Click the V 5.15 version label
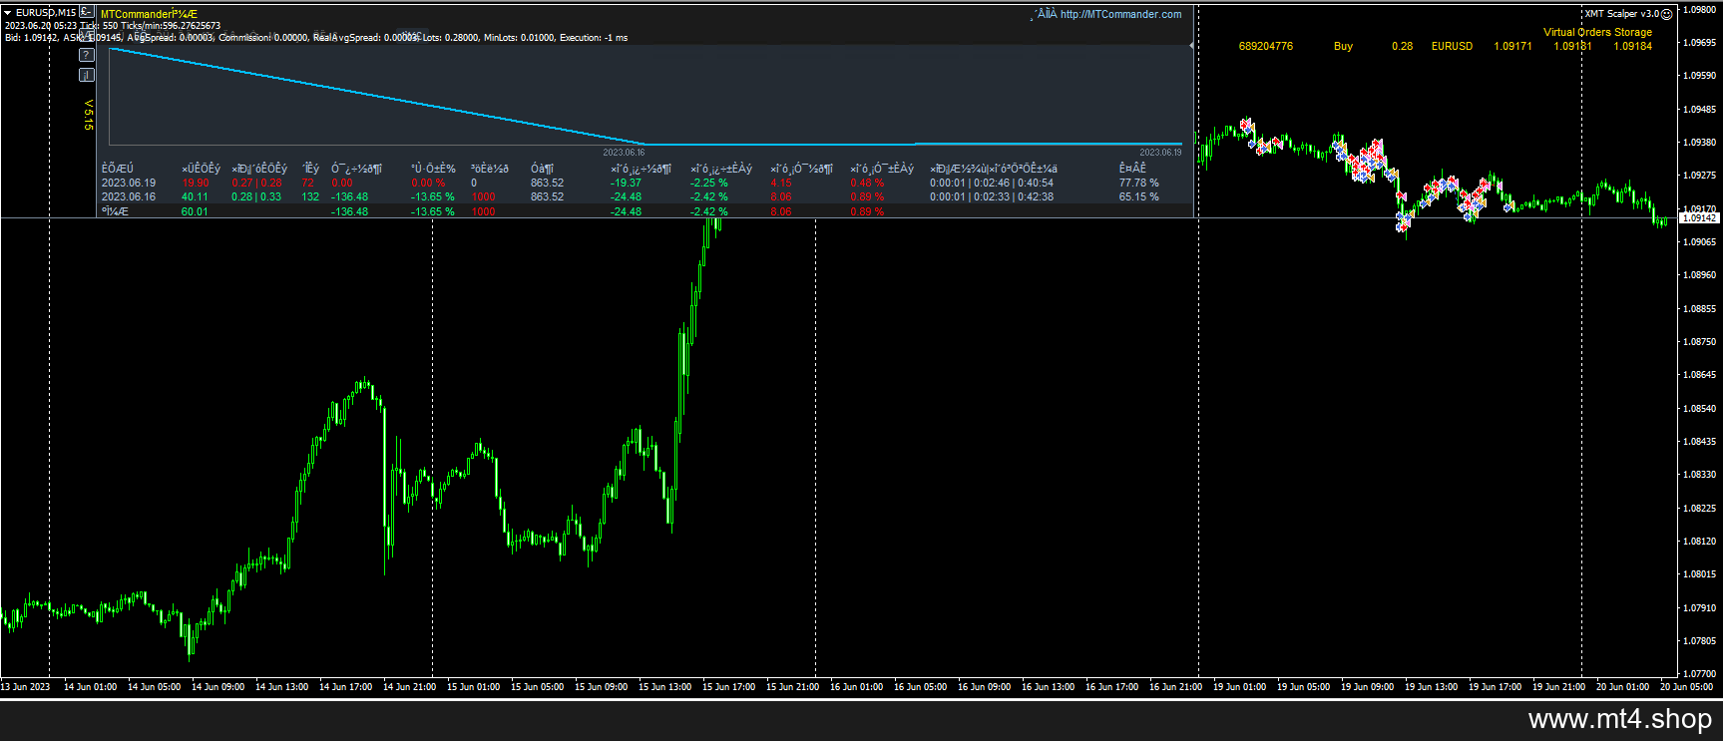This screenshot has width=1723, height=741. coord(88,115)
